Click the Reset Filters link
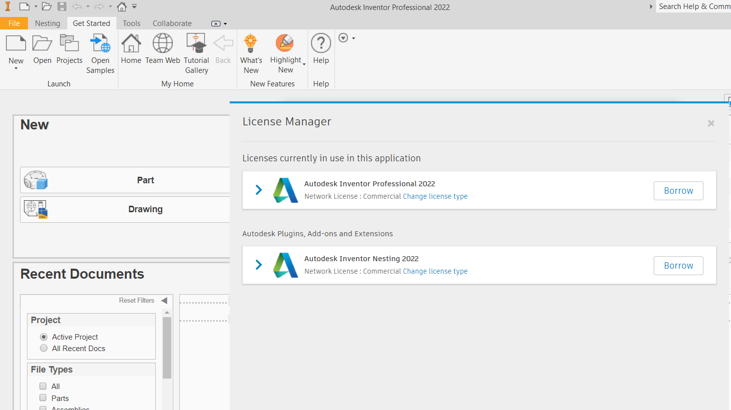The image size is (731, 410). pos(136,301)
